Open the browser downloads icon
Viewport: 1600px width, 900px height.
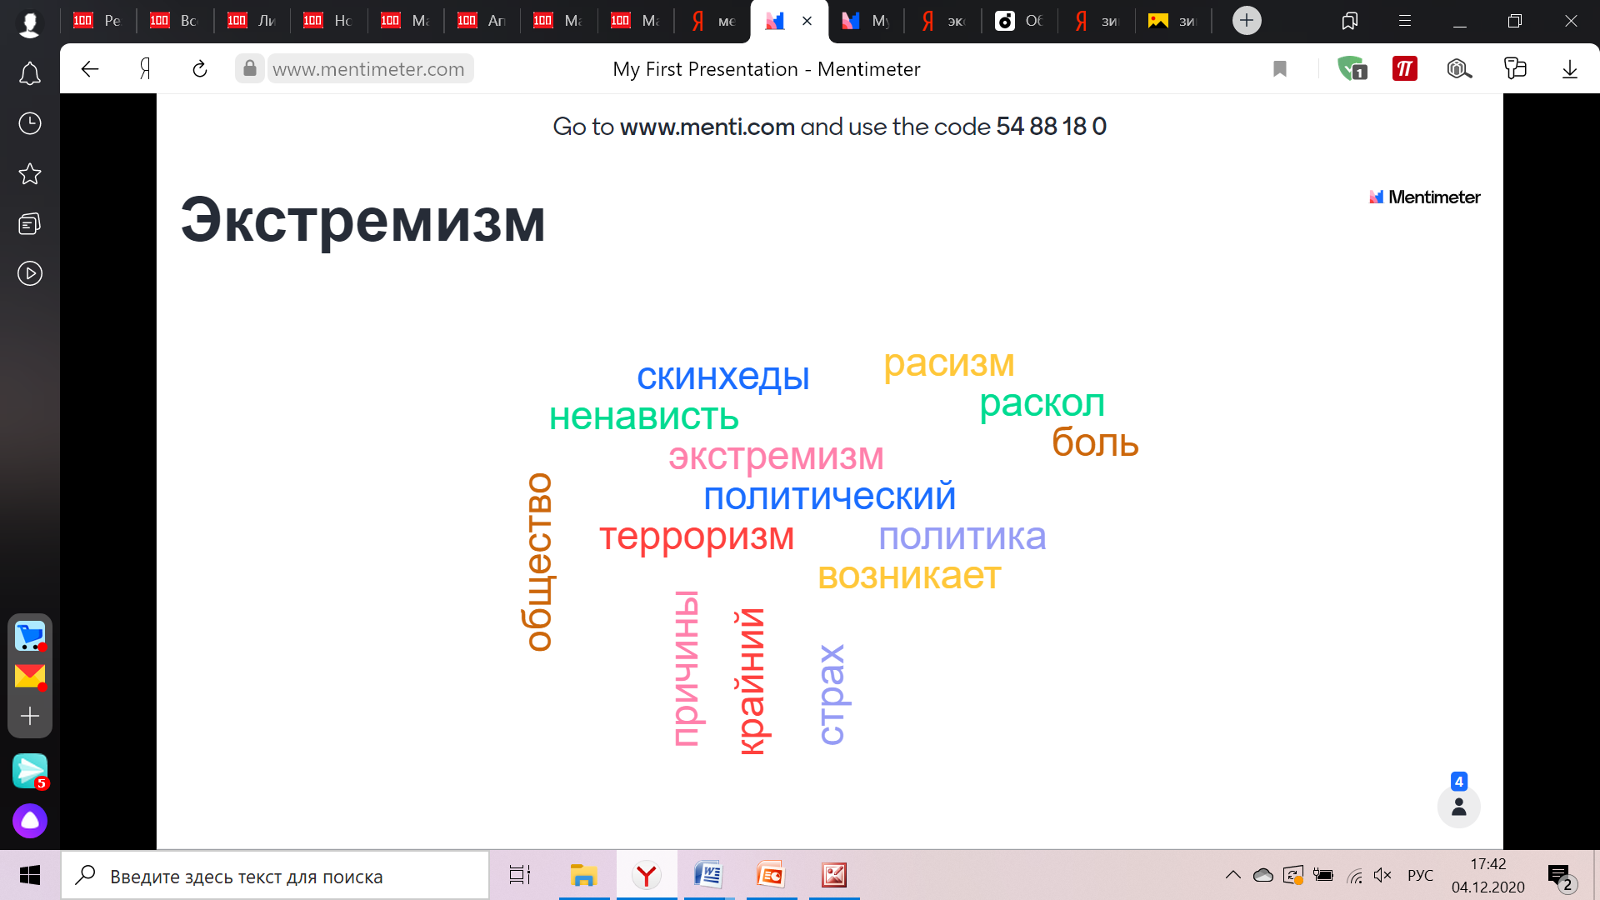pyautogui.click(x=1569, y=69)
